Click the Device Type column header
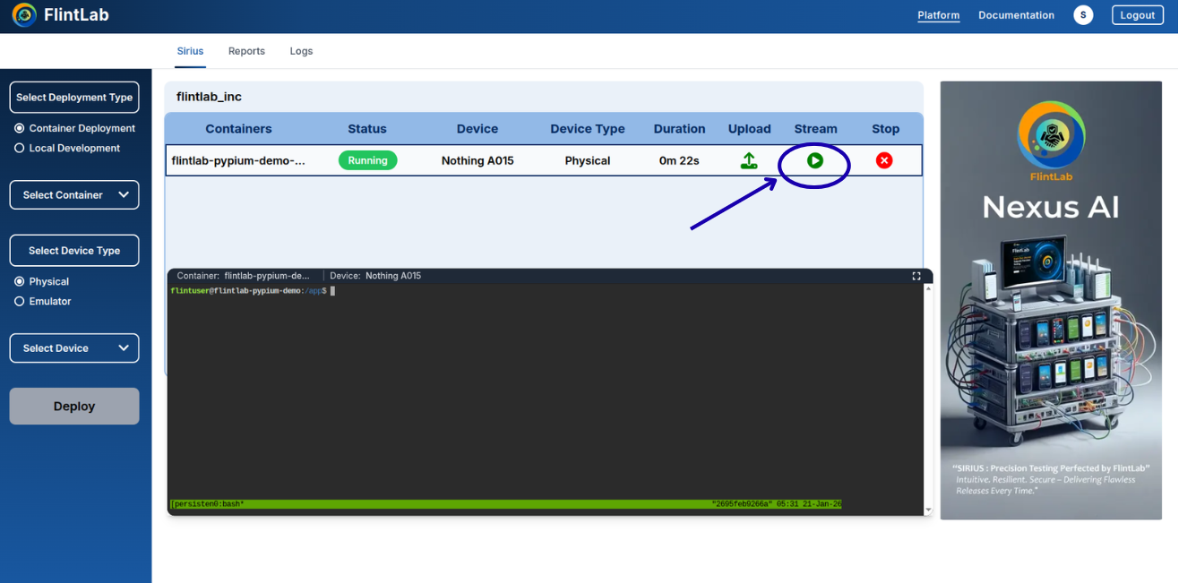 click(x=588, y=129)
